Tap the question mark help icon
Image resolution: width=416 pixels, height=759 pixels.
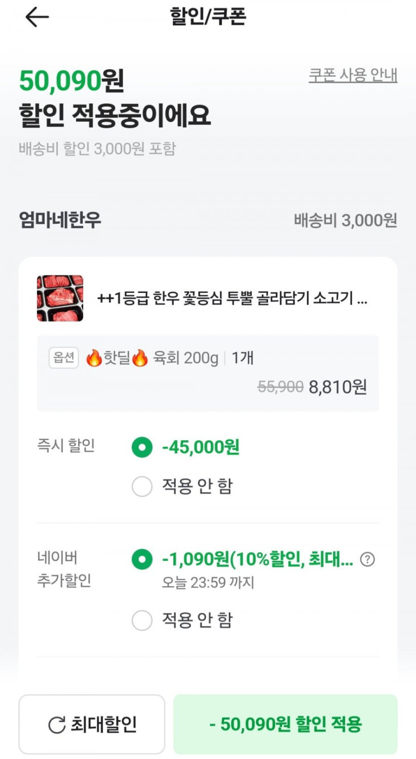point(367,560)
